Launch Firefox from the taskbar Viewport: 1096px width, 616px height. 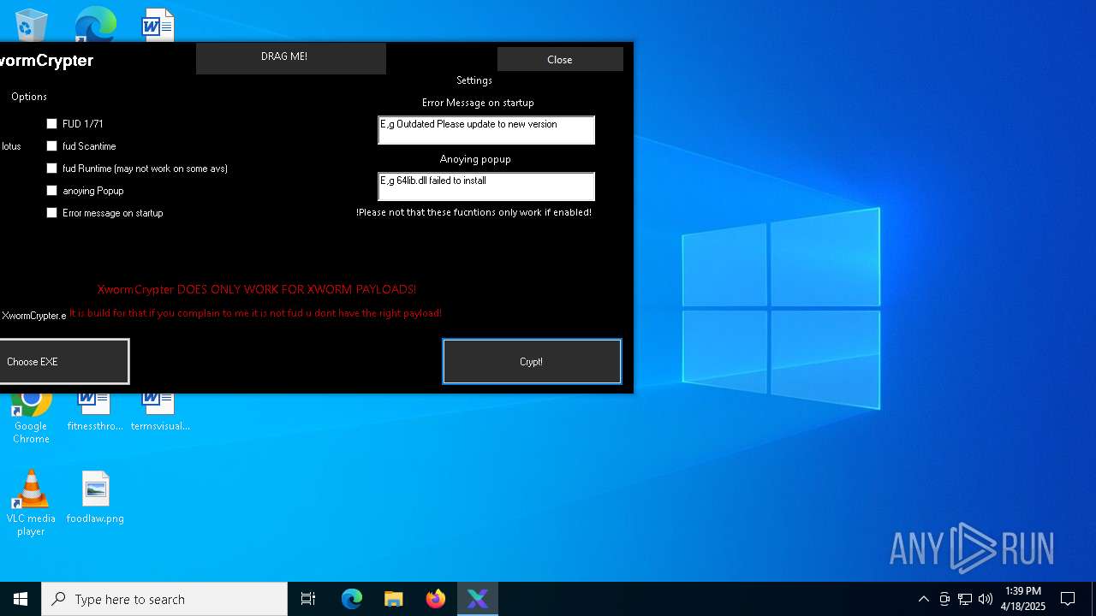click(x=436, y=599)
